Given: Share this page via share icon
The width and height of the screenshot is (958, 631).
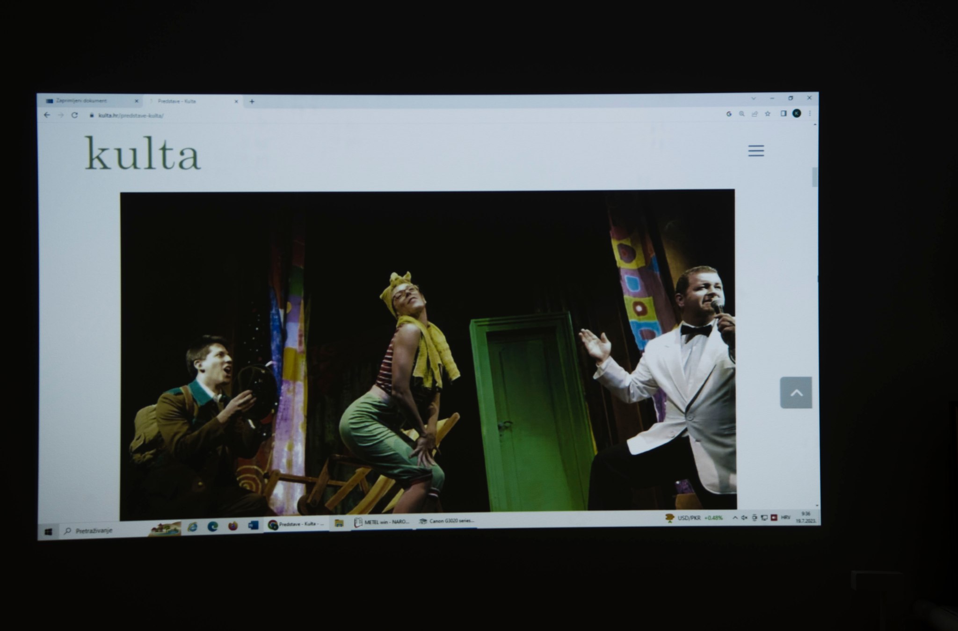Looking at the screenshot, I should point(755,114).
